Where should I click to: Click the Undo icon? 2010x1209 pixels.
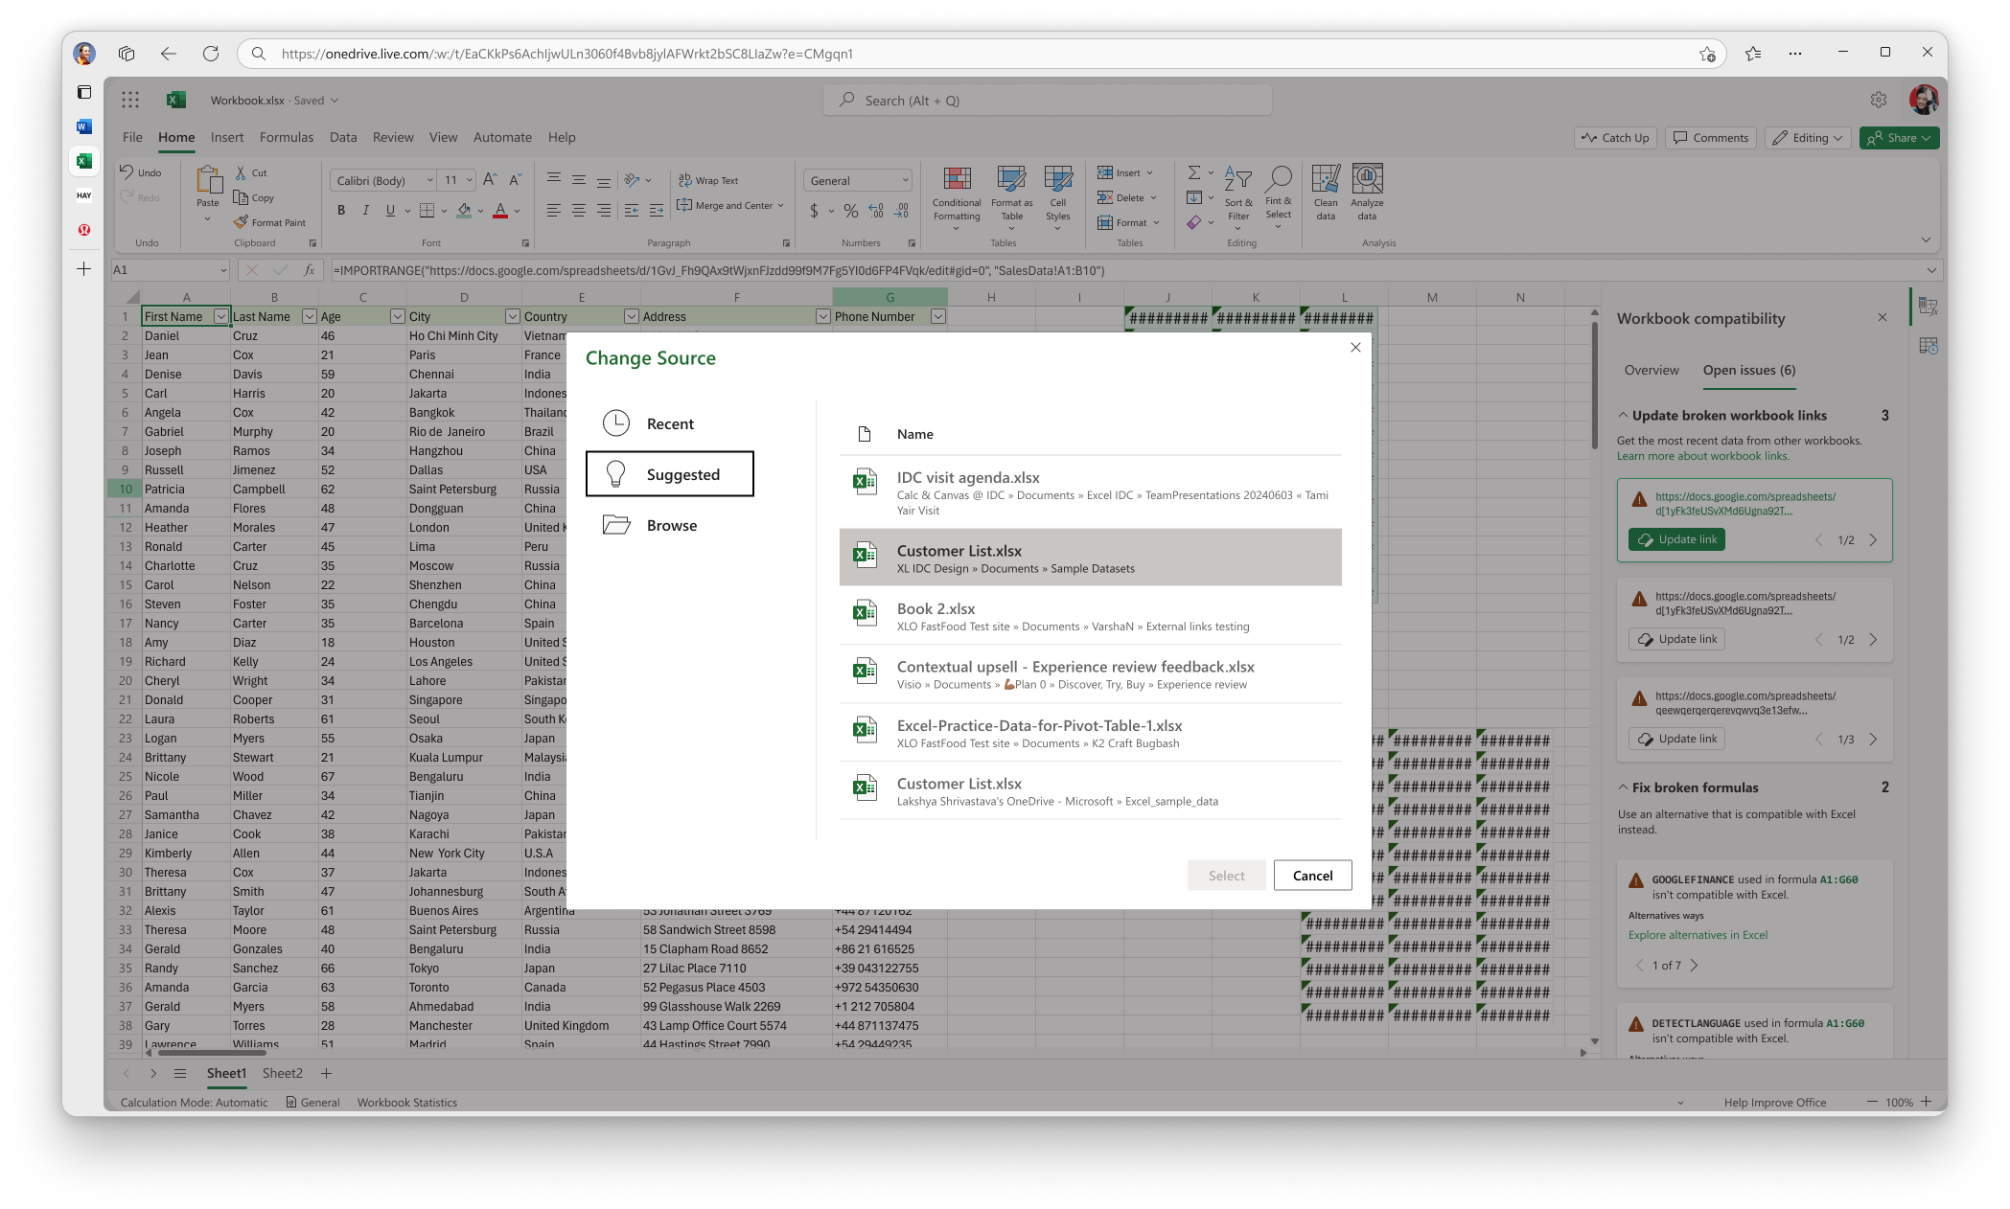127,172
